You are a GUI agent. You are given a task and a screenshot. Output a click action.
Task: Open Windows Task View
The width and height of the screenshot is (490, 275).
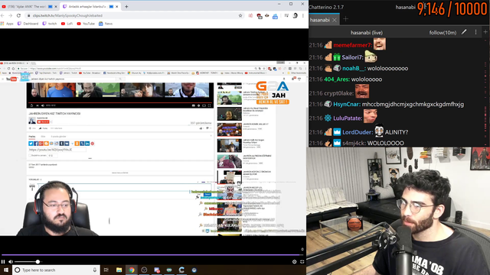(106, 270)
